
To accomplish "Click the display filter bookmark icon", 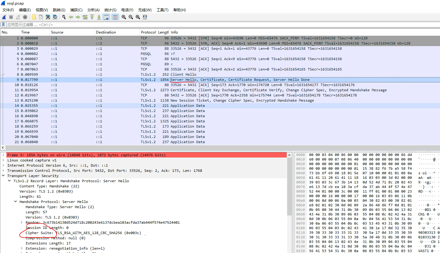I will 4,24.
